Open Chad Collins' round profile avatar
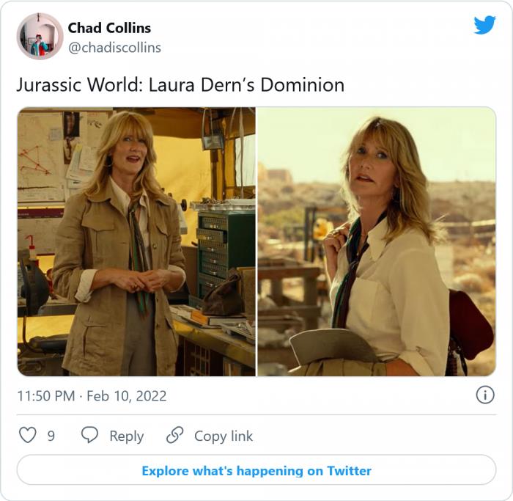The width and height of the screenshot is (513, 501). point(40,37)
